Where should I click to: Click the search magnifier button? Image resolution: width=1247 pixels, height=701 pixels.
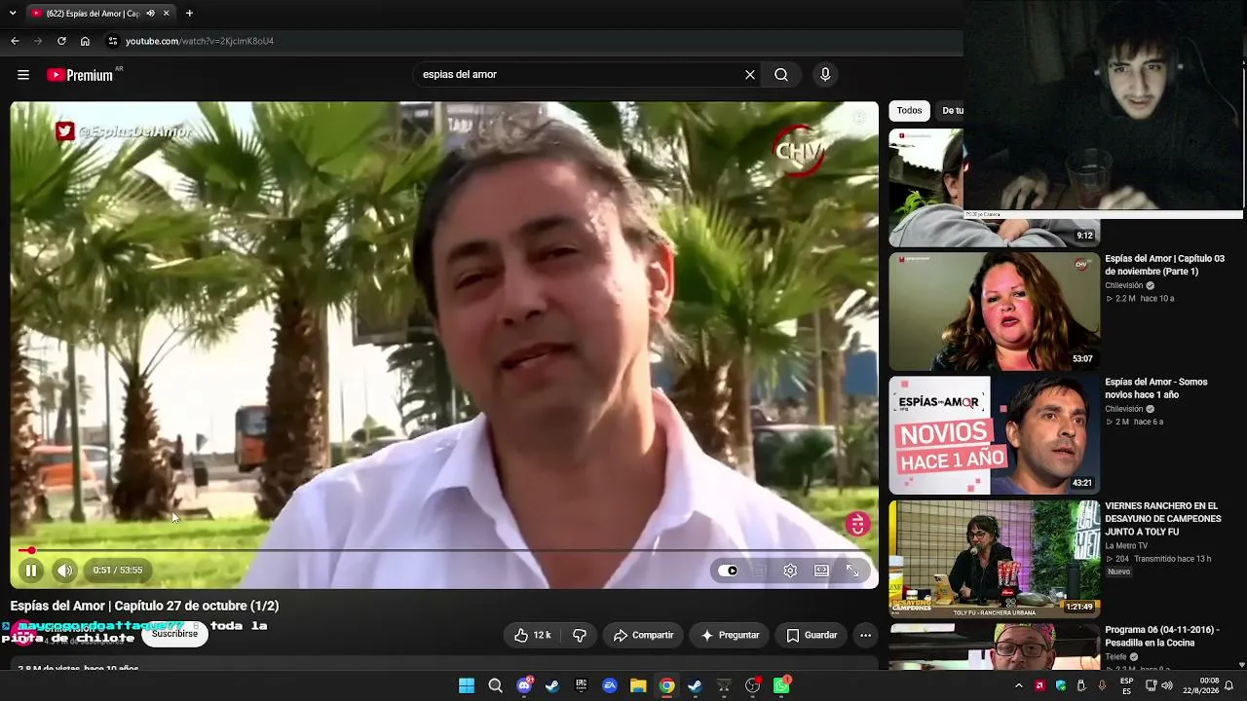pos(781,75)
